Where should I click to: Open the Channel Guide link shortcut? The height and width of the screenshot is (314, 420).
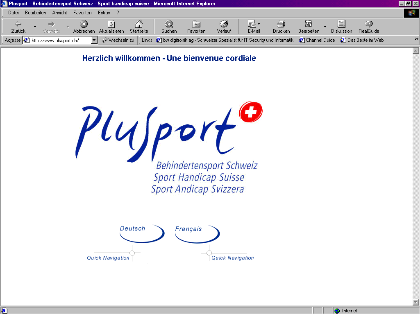click(317, 40)
